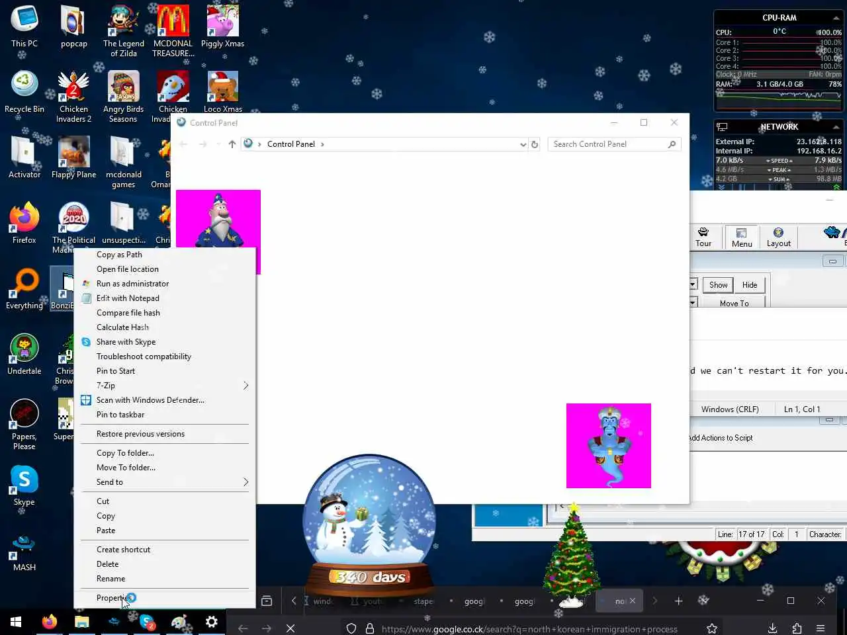Viewport: 847px width, 635px height.
Task: Click the Firefox URL address bar
Action: tap(529, 629)
